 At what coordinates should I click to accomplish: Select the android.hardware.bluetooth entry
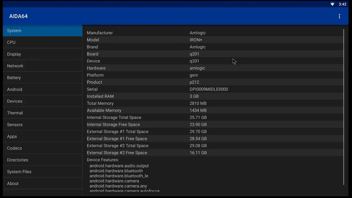click(x=116, y=171)
